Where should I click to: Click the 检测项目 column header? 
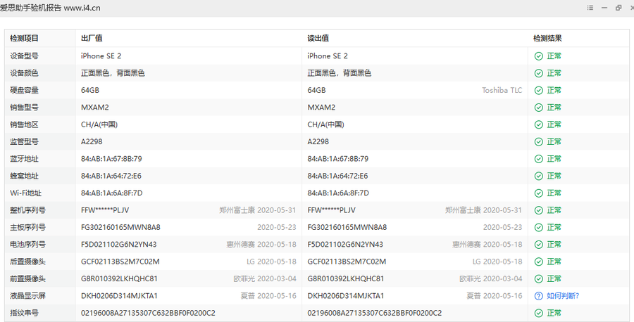click(25, 39)
